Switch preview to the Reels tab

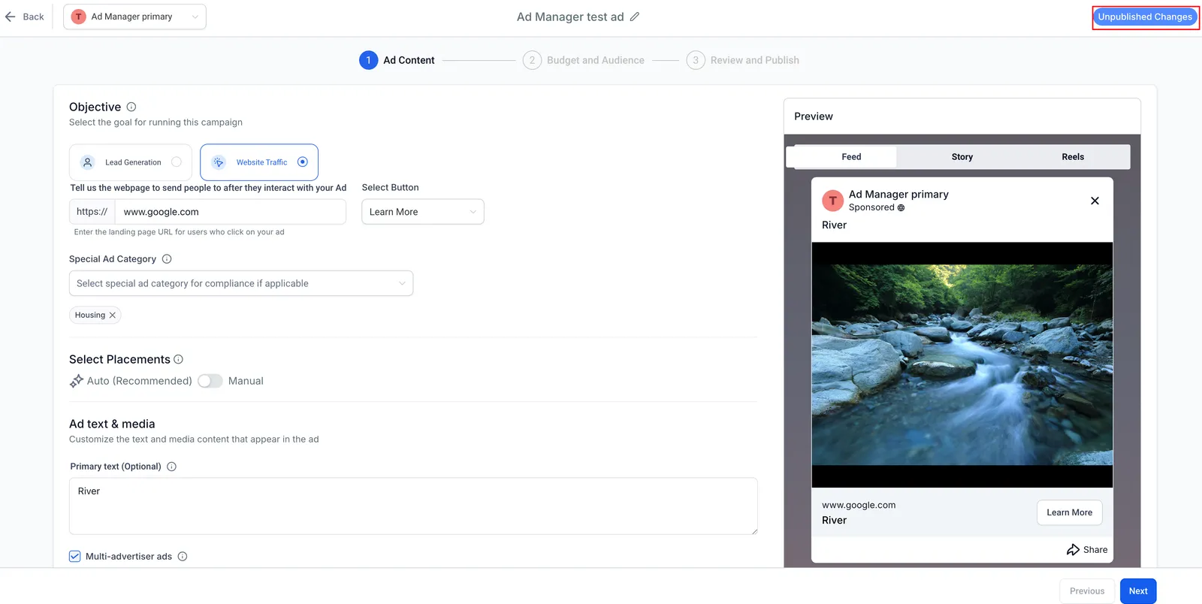(1073, 157)
